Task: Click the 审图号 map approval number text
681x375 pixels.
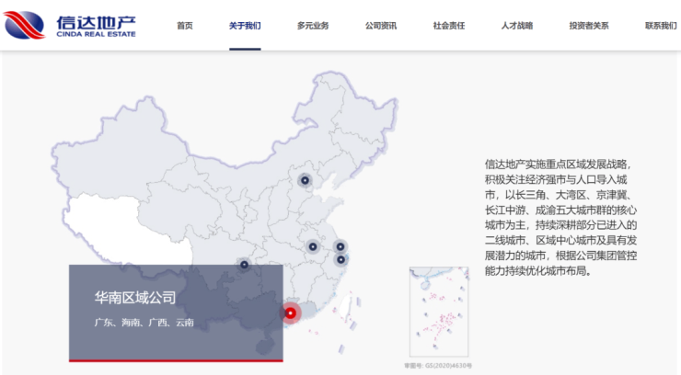Action: 438,365
